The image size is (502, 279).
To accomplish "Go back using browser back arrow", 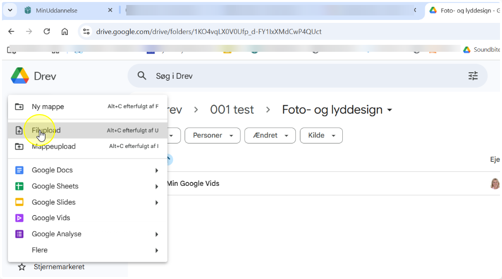I will pyautogui.click(x=11, y=31).
